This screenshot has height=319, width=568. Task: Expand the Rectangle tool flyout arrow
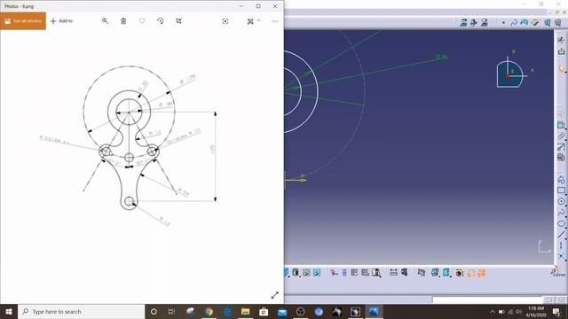pyautogui.click(x=565, y=194)
